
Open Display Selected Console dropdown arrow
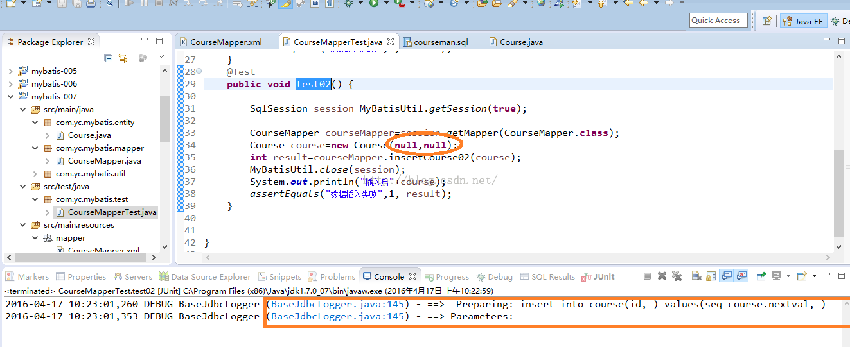tap(789, 276)
